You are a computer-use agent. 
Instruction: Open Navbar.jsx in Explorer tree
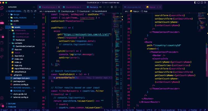20,40
